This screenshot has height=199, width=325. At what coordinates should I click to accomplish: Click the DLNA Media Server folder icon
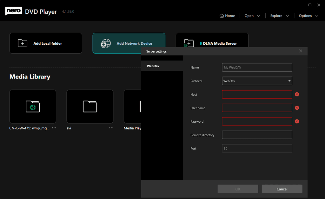(189, 43)
